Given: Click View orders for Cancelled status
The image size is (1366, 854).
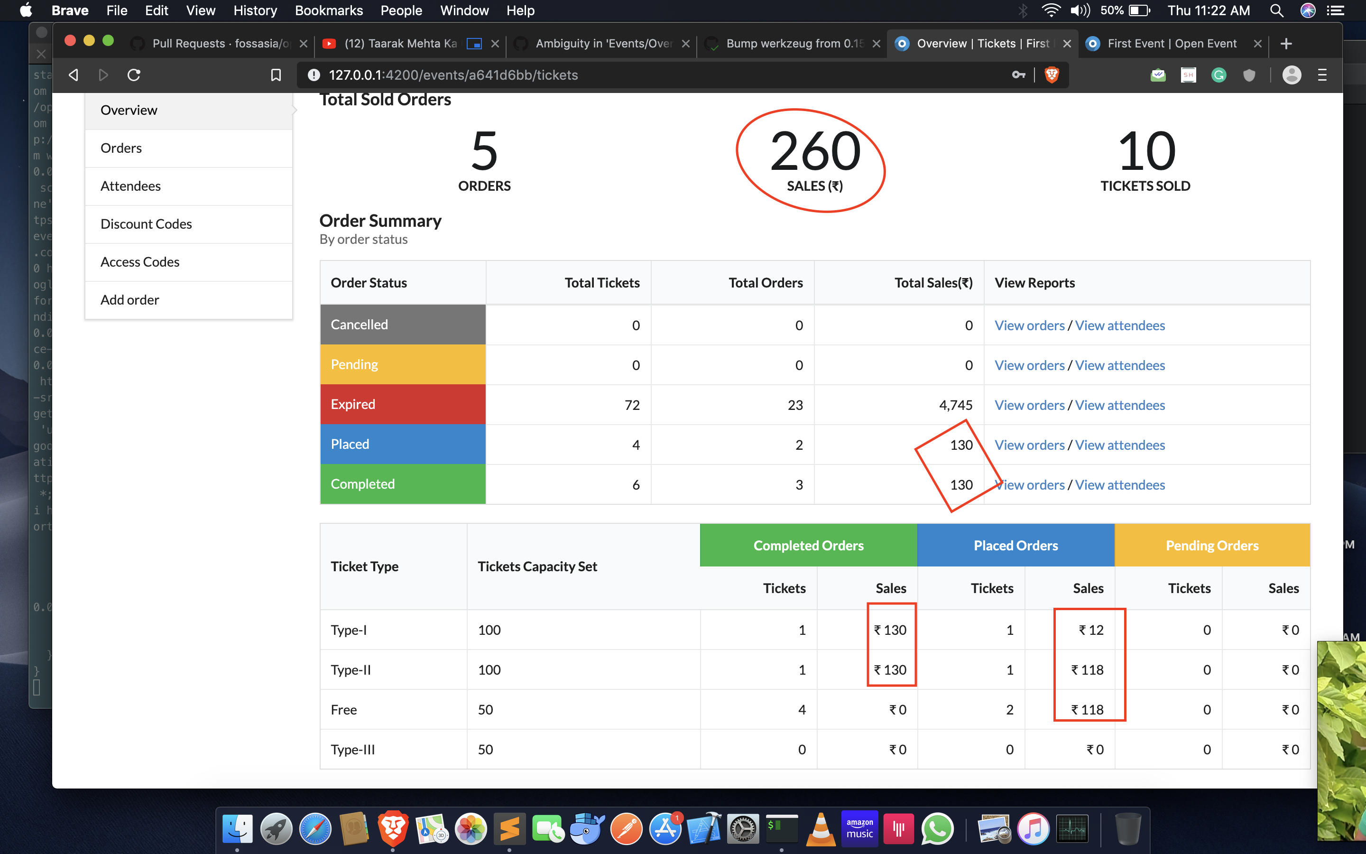Looking at the screenshot, I should [x=1029, y=325].
